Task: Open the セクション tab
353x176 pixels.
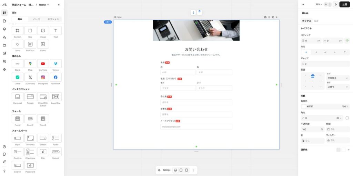Action: pos(53,19)
